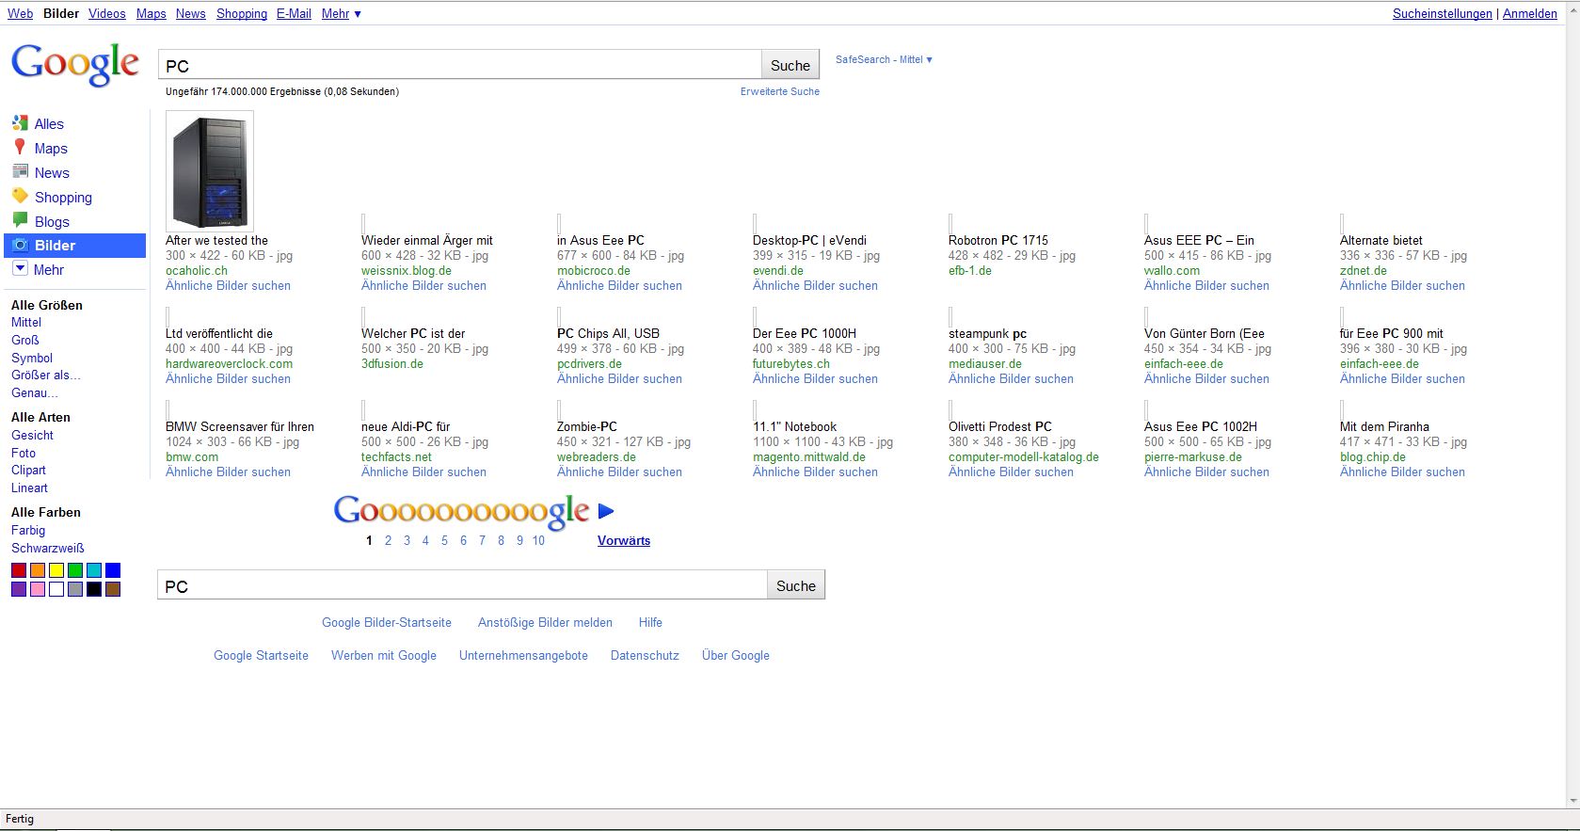The image size is (1580, 831).
Task: Select the gray color swatch
Action: click(75, 589)
